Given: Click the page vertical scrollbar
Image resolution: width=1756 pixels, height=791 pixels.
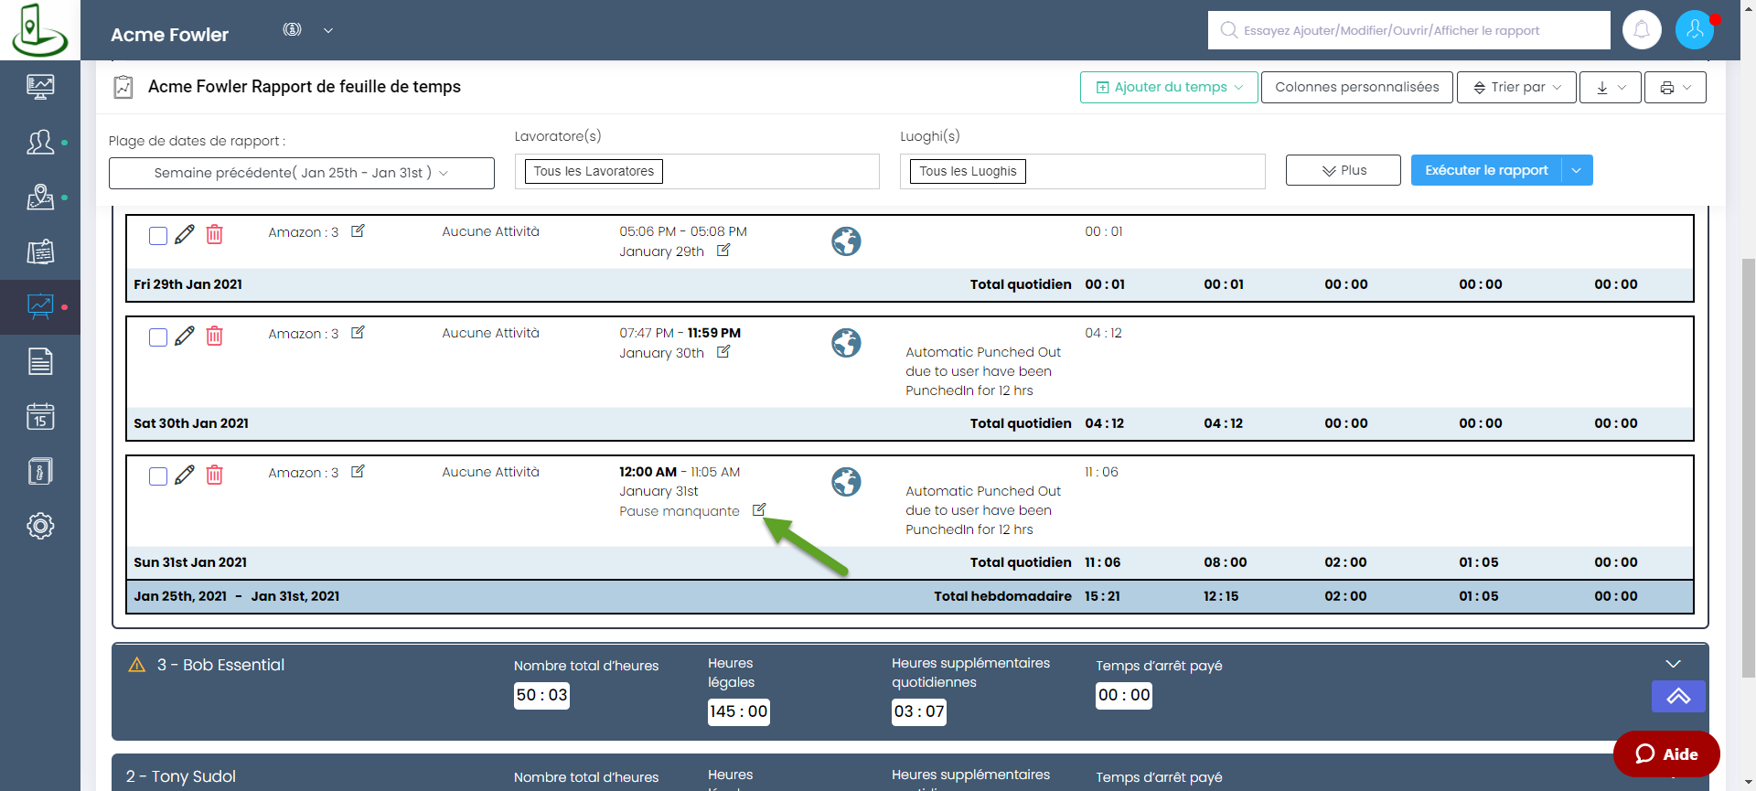Looking at the screenshot, I should pos(1748,466).
